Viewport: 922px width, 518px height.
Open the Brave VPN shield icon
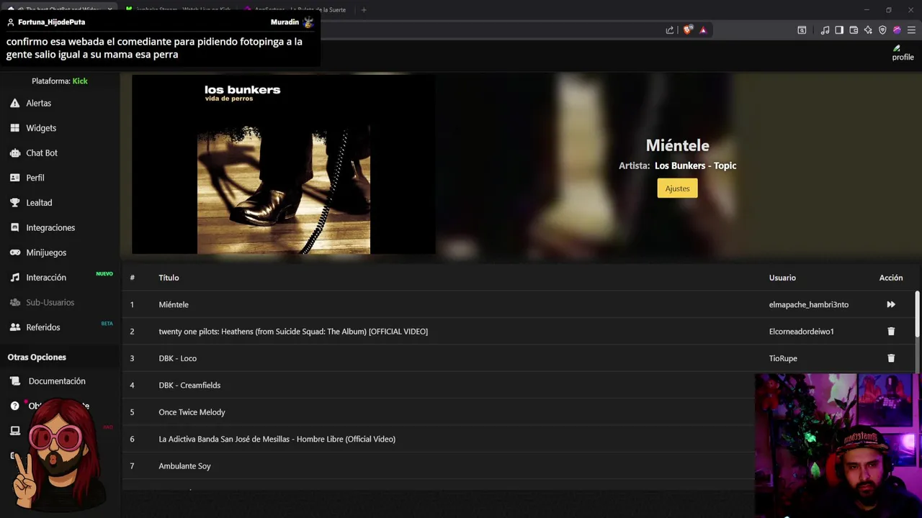click(x=882, y=29)
